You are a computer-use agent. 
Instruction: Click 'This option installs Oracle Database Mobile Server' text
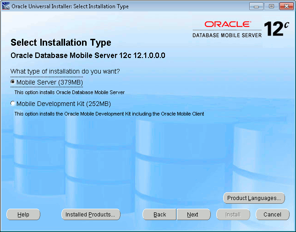[70, 92]
